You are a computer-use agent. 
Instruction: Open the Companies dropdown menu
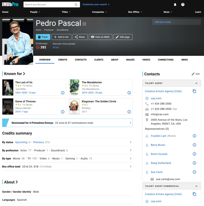[x=99, y=12]
